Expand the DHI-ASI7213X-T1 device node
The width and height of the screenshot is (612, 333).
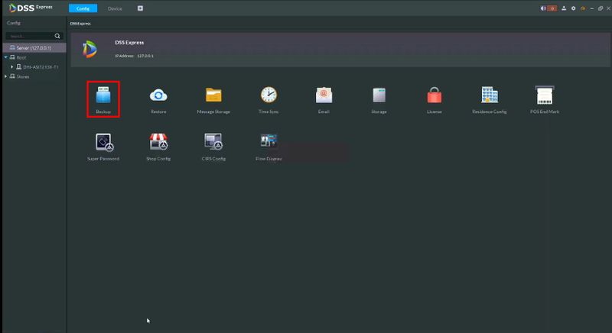[x=12, y=67]
